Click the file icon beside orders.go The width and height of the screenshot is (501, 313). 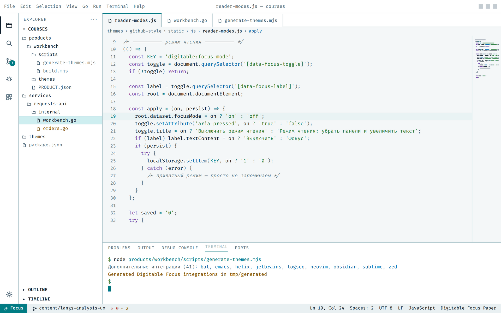[38, 129]
